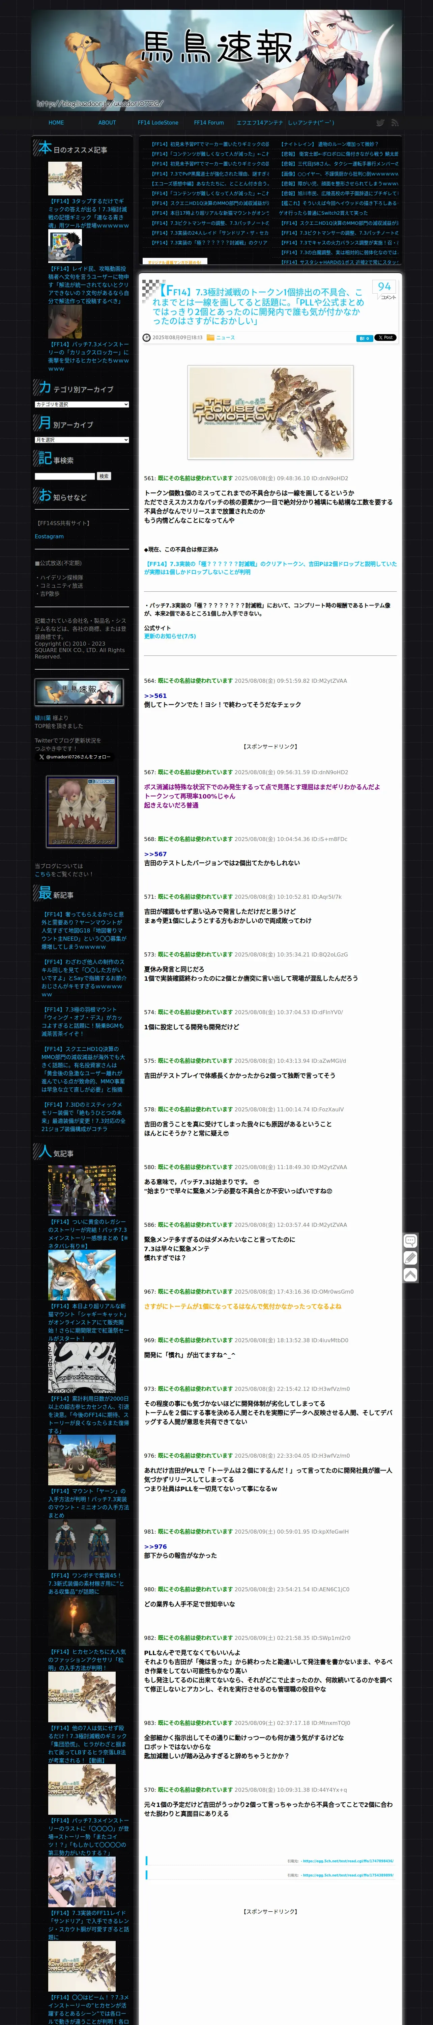Open new article 誓ってもらえるからと意外と需要あり link
The width and height of the screenshot is (433, 2025).
83,931
